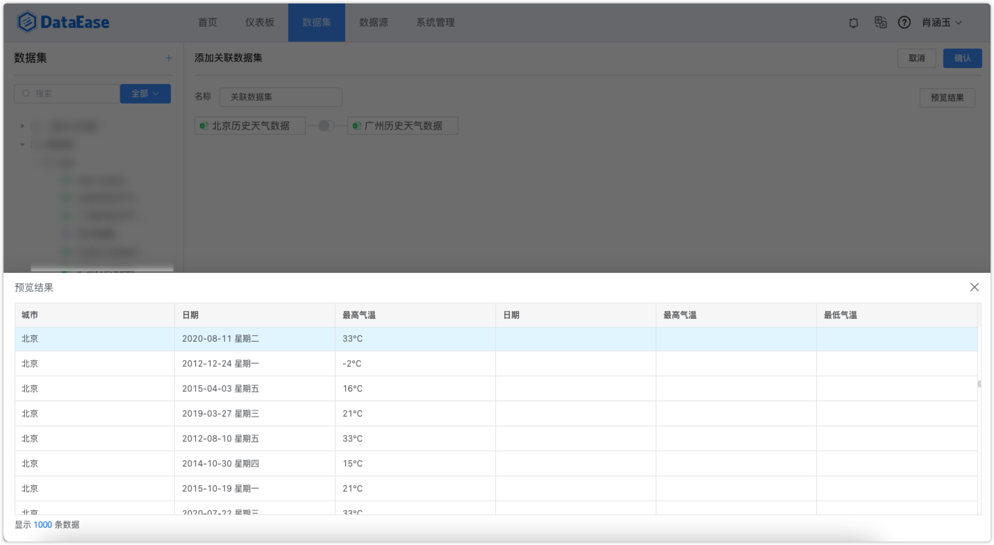Viewport: 994px width, 545px height.
Task: Expand the first collapsed dataset folder
Action: coord(22,126)
